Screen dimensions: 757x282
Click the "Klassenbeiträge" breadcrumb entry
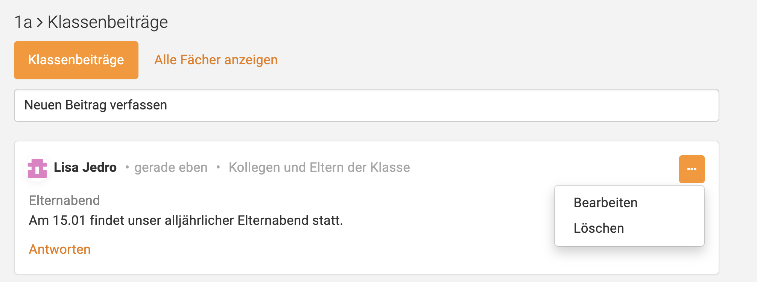[108, 22]
